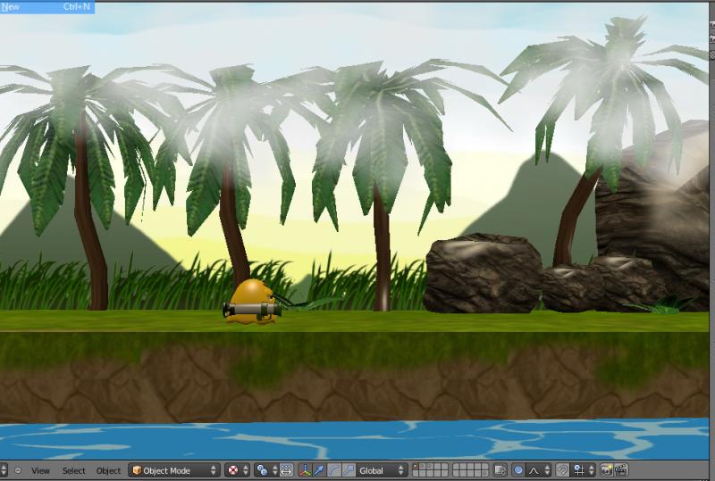
Task: Open the snap element grid dropdown
Action: tap(583, 470)
